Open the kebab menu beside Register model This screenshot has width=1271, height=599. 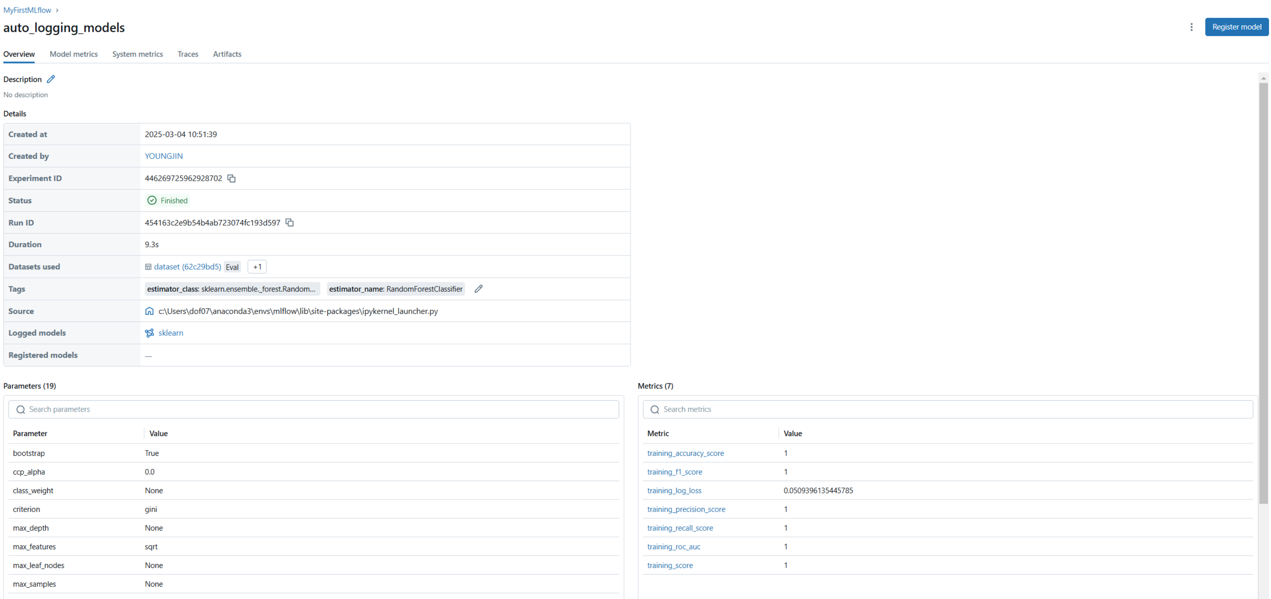tap(1191, 27)
